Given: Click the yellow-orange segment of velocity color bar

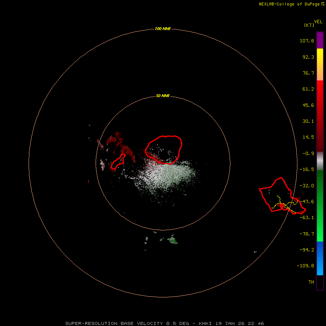Looking at the screenshot, I should (320, 64).
